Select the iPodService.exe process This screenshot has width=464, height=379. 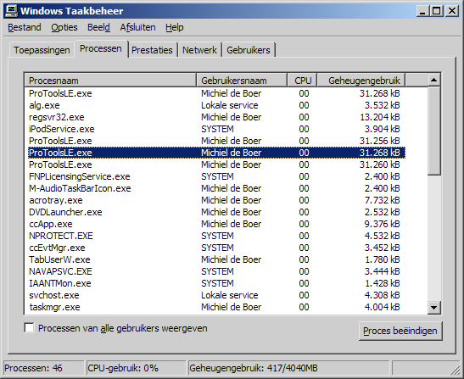[215, 129]
